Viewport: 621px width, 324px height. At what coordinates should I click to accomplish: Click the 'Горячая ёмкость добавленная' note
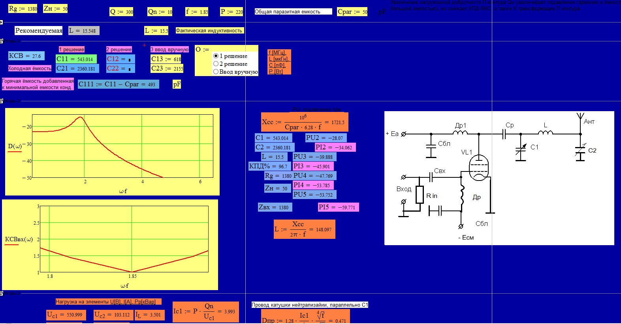(38, 84)
